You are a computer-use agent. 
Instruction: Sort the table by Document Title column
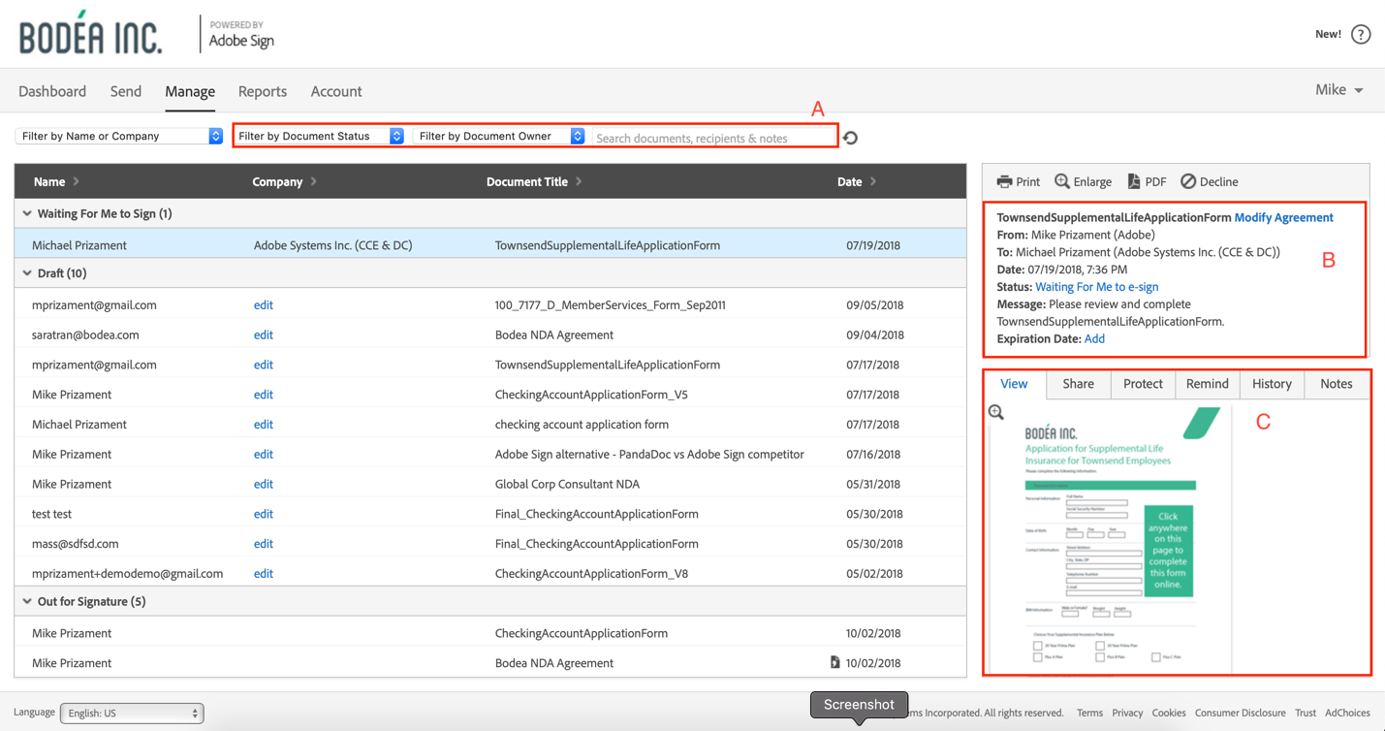point(533,181)
